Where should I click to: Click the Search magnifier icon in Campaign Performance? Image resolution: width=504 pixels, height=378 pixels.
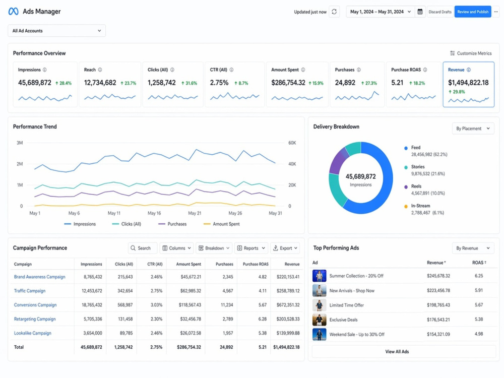(133, 248)
